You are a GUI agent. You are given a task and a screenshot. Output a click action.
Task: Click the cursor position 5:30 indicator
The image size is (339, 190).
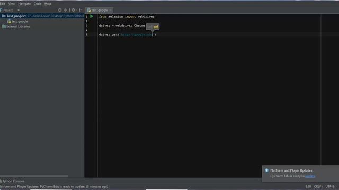coord(308,186)
